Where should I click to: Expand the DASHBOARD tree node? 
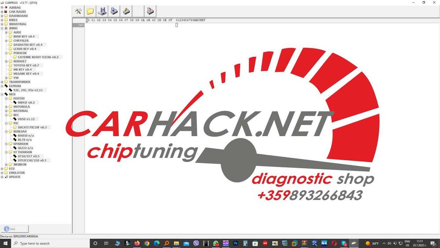(x=2, y=16)
